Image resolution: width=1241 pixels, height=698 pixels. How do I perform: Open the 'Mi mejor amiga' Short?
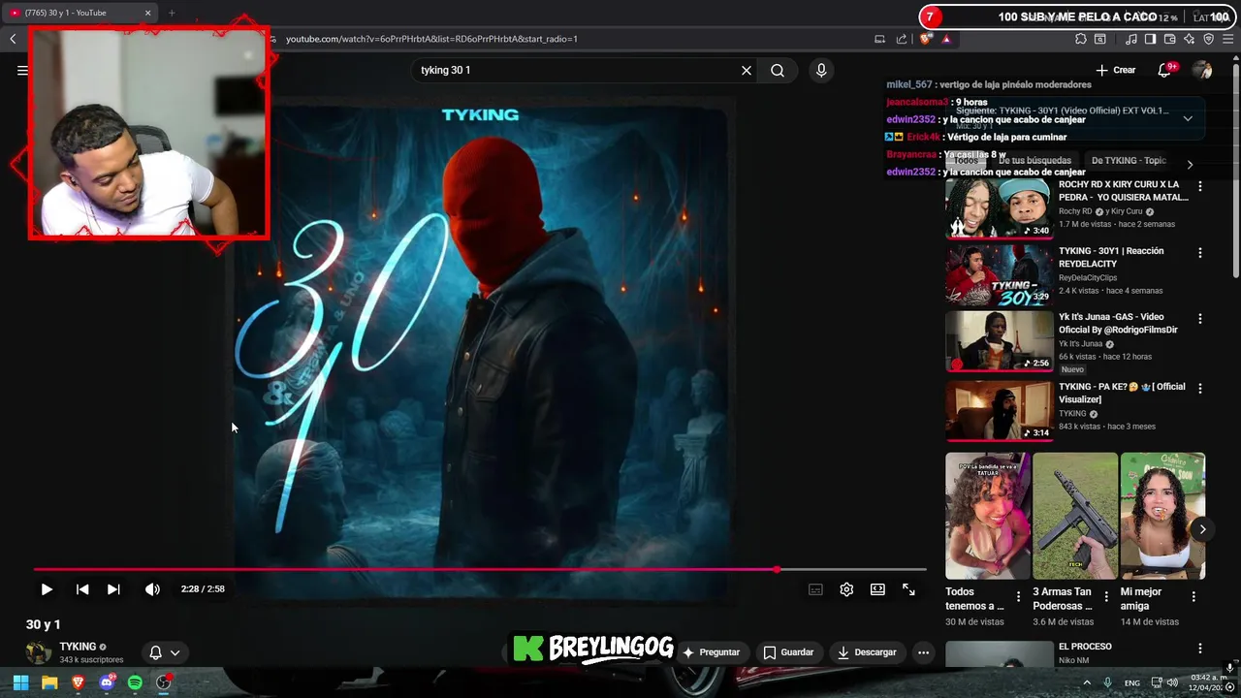[x=1162, y=516]
